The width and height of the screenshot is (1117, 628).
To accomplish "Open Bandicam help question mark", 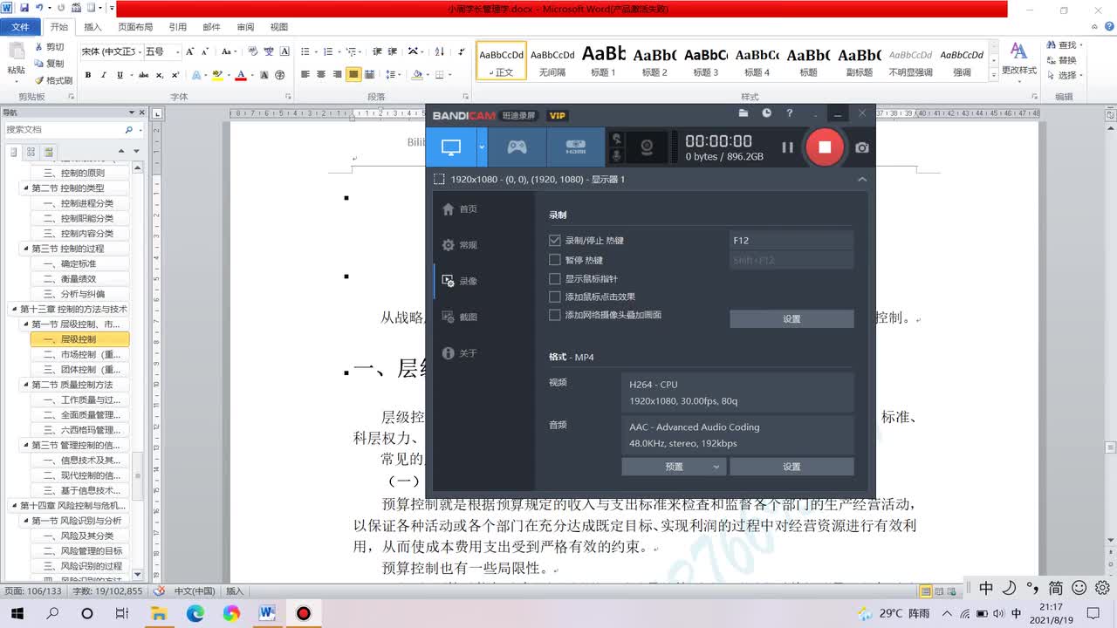I will pos(790,113).
